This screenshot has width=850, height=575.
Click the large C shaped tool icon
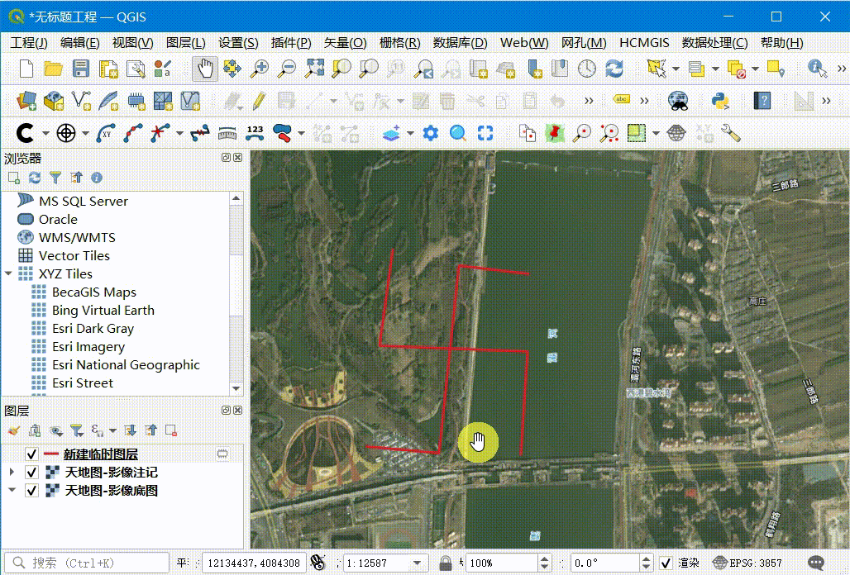coord(25,133)
